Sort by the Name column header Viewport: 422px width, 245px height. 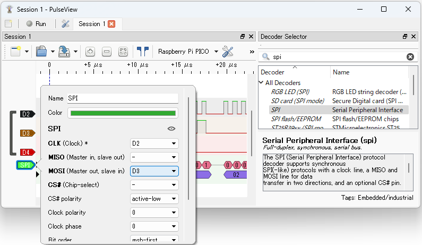click(369, 72)
